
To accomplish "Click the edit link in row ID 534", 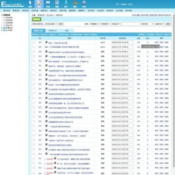I will point(156,57).
